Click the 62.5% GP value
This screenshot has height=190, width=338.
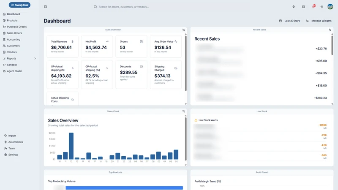point(92,76)
